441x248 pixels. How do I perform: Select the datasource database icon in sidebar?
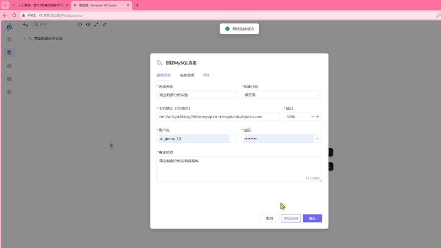(9, 52)
